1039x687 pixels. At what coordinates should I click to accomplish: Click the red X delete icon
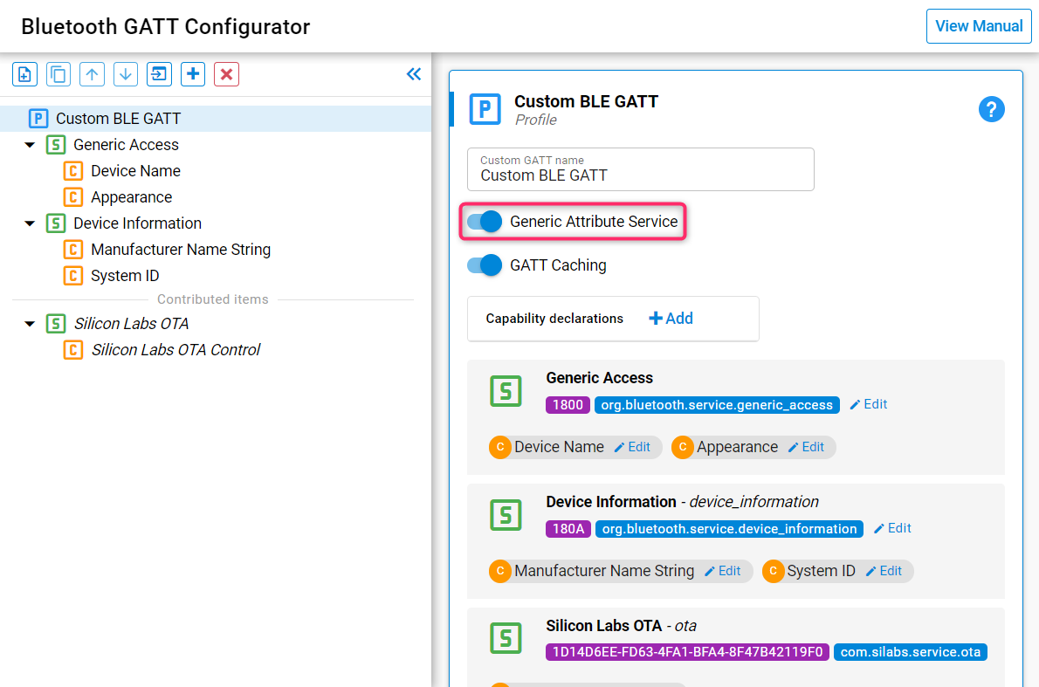tap(226, 74)
